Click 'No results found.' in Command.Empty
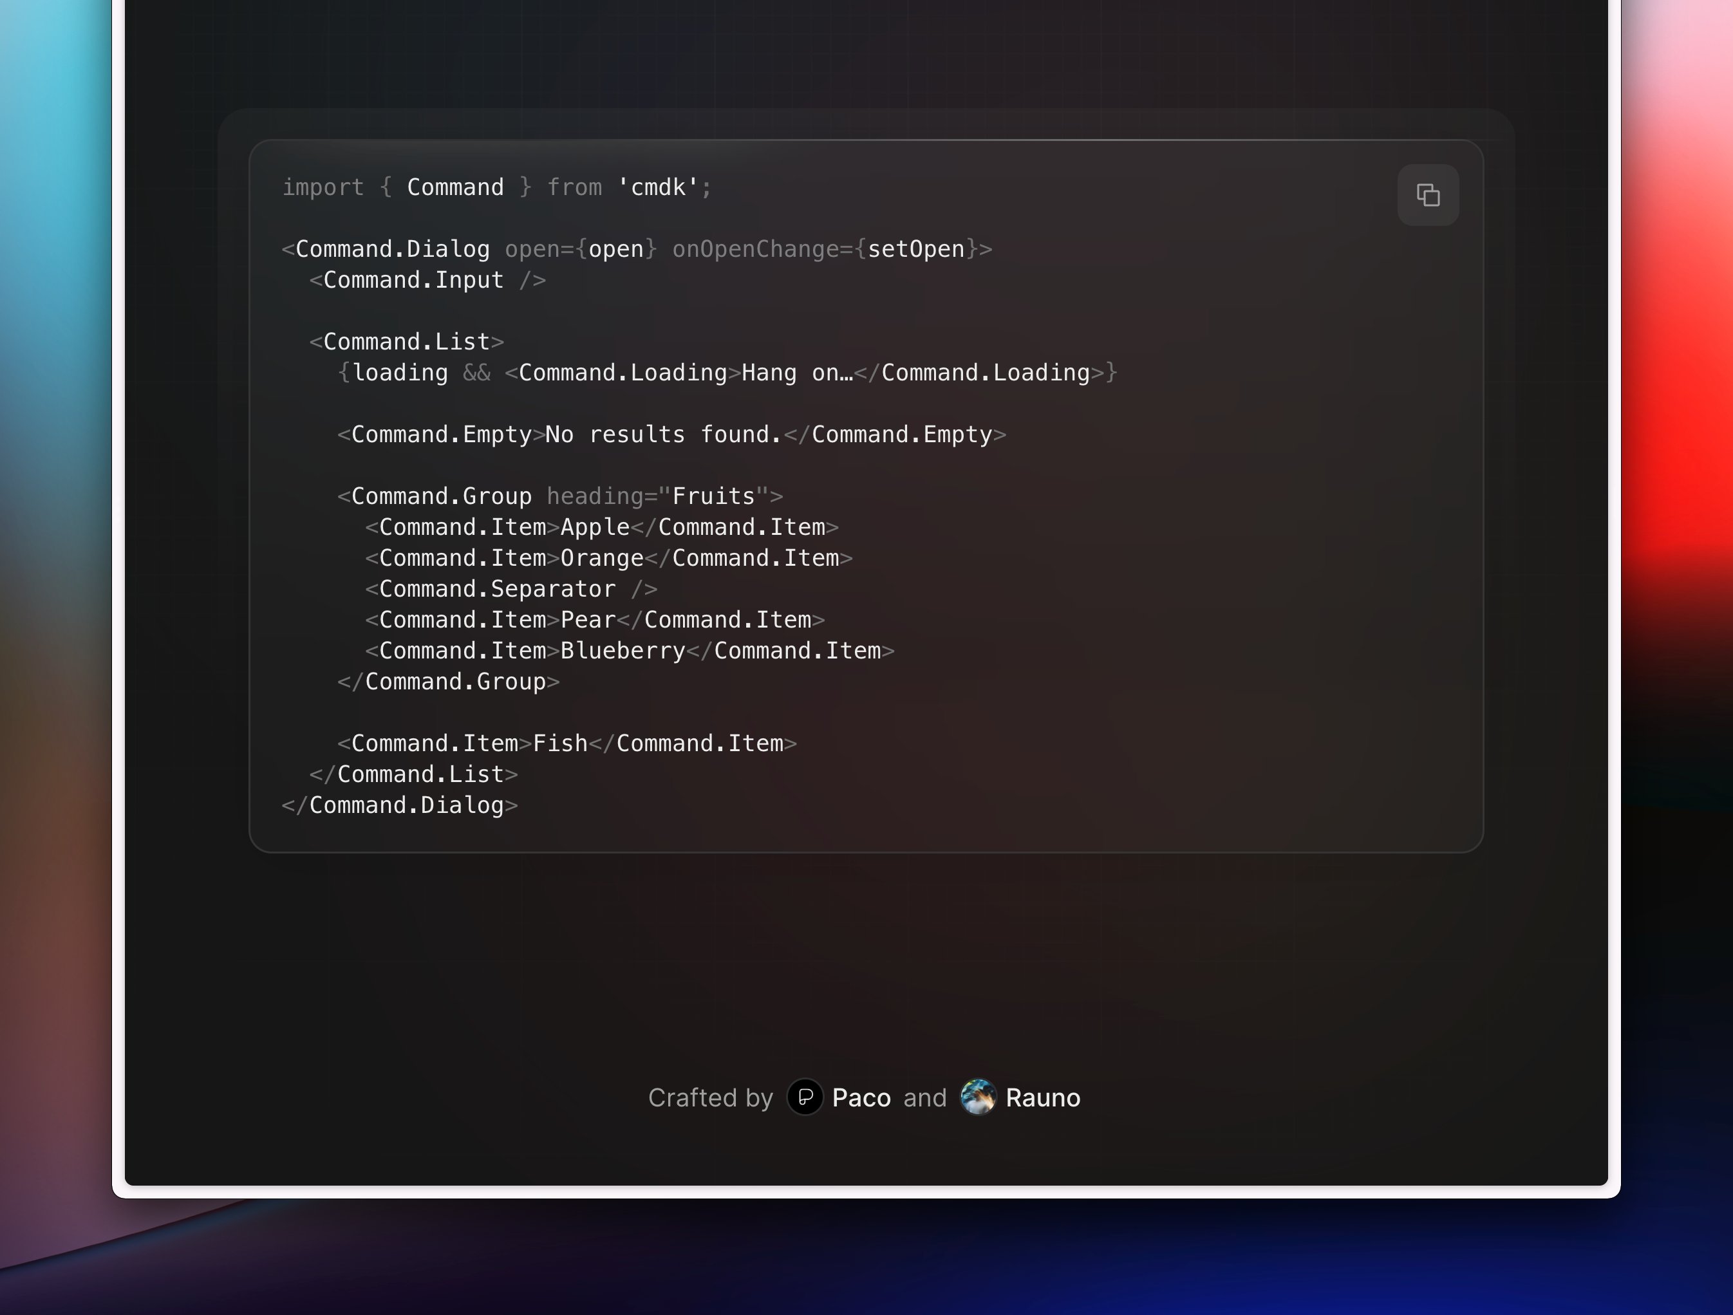This screenshot has width=1733, height=1315. (663, 434)
